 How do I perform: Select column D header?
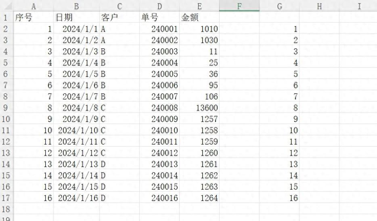coord(159,6)
